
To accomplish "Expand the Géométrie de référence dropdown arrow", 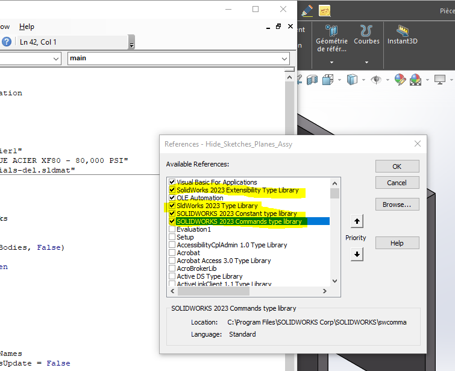I will point(331,62).
